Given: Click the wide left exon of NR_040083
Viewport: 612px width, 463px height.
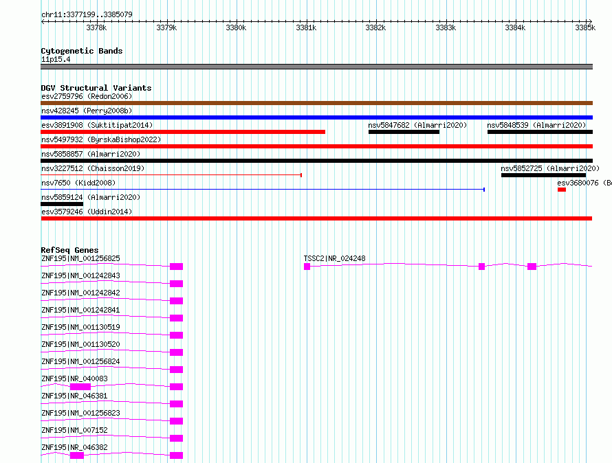Looking at the screenshot, I should (x=80, y=387).
